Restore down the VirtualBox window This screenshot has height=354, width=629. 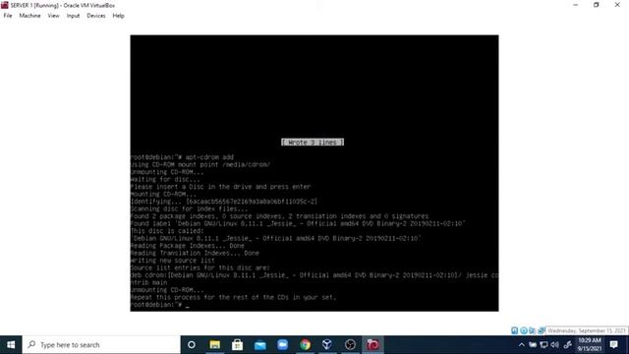(597, 5)
